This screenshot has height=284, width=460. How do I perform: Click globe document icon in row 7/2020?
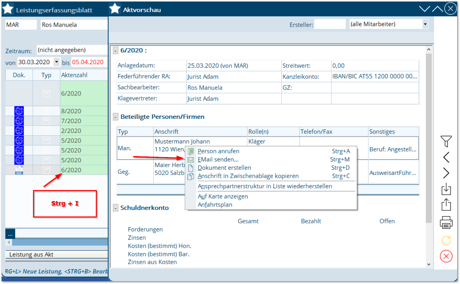click(19, 121)
